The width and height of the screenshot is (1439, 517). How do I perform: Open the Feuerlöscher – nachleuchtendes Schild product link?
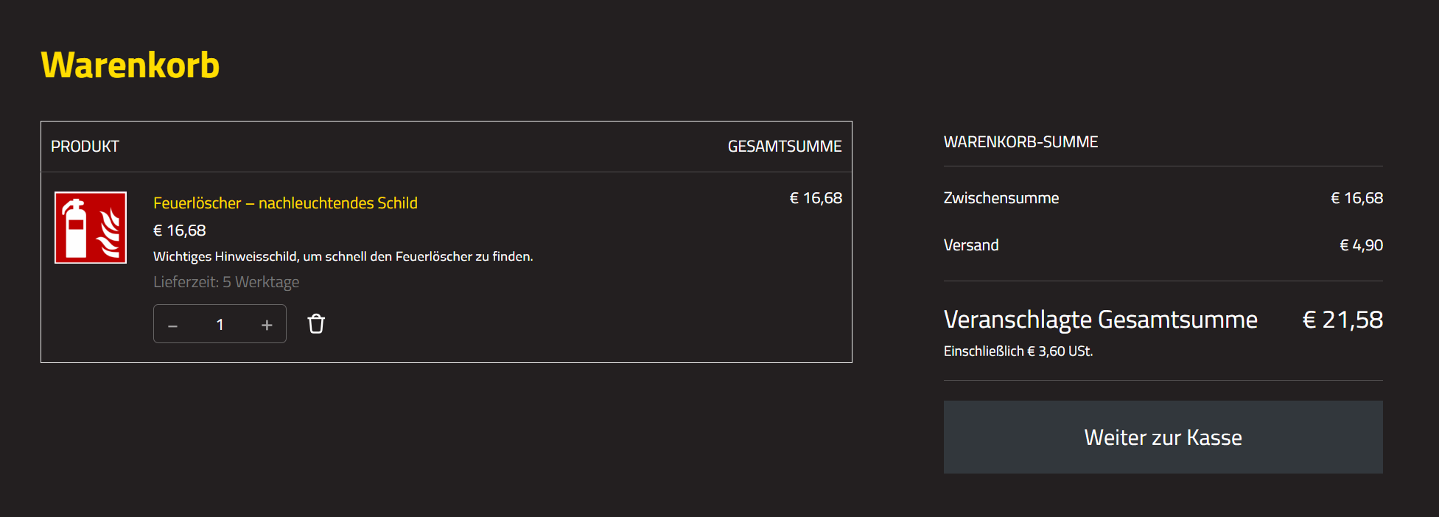(285, 203)
